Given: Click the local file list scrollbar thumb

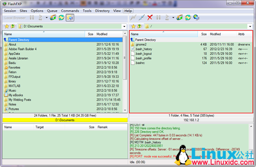Looking at the screenshot, I should pos(125,57).
